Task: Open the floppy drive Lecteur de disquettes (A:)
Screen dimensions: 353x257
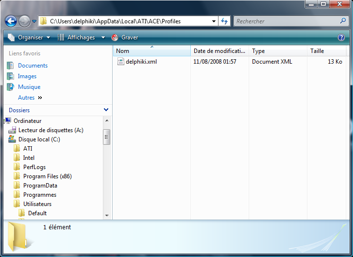Action: (50, 130)
